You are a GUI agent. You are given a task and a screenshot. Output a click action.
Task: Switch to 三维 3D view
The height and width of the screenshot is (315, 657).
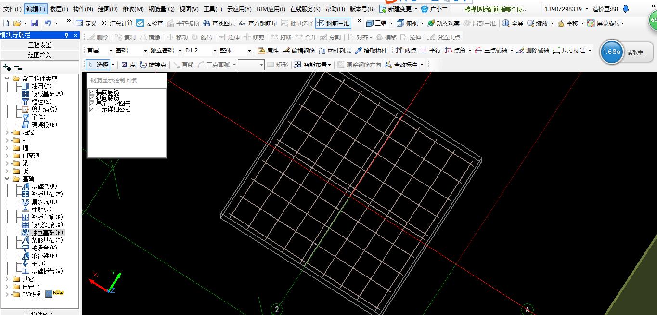tap(376, 23)
